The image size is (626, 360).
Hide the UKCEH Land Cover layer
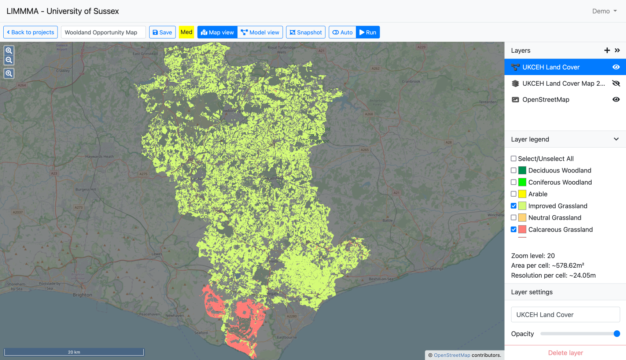coord(616,67)
